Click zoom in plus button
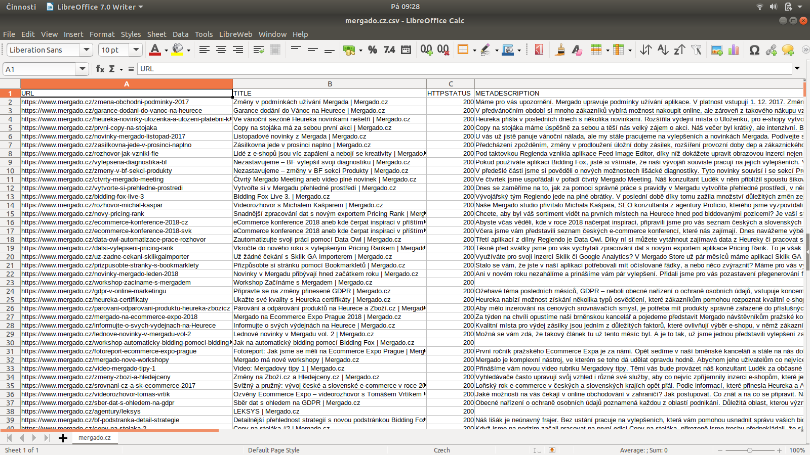810x455 pixels. click(779, 450)
